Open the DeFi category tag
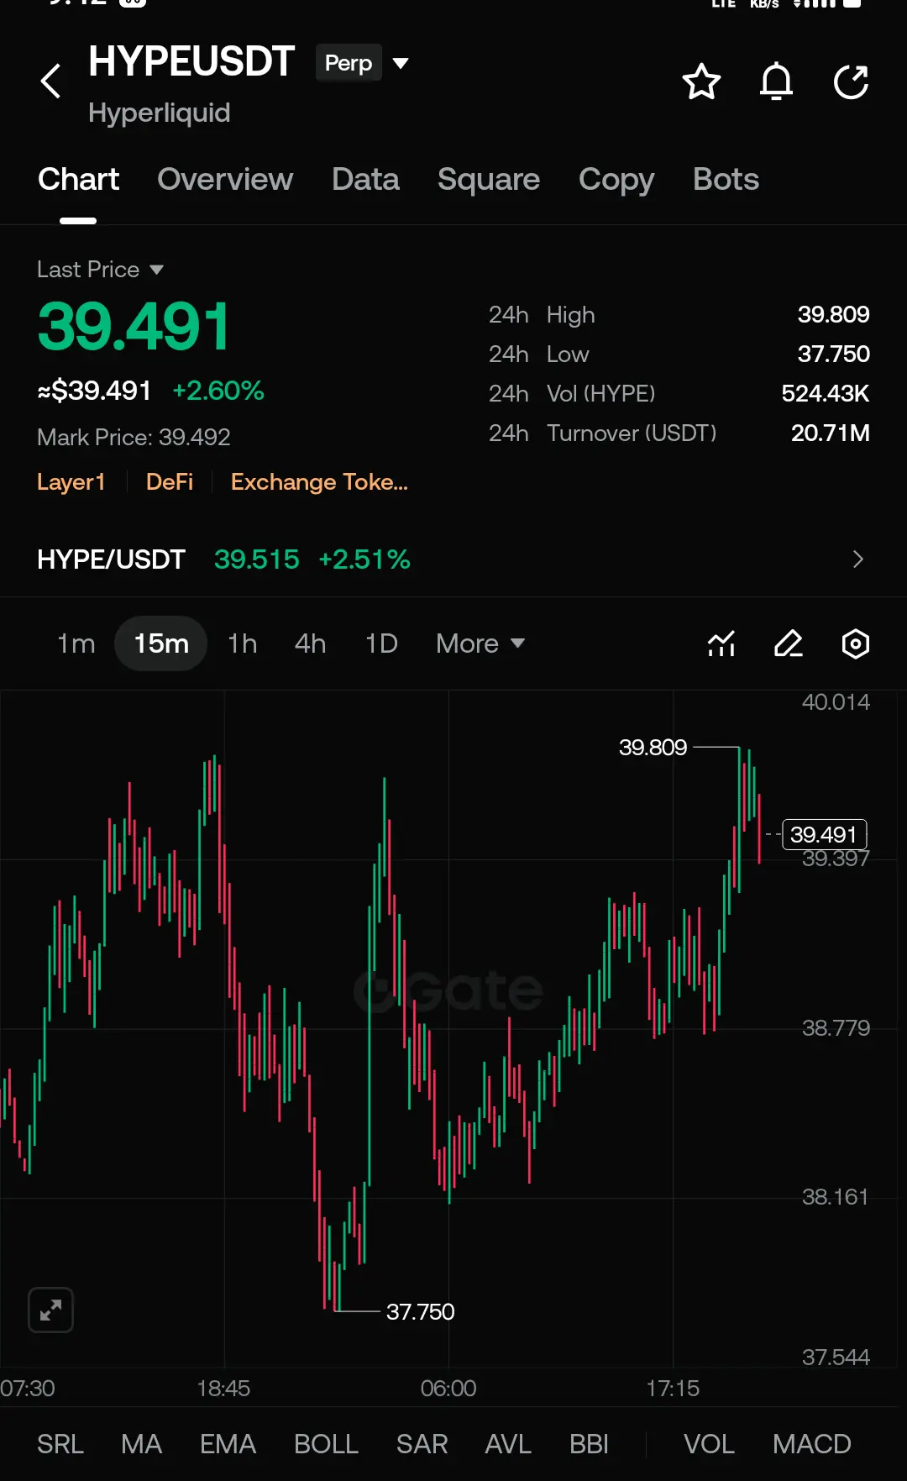Viewport: 907px width, 1481px height. (170, 482)
